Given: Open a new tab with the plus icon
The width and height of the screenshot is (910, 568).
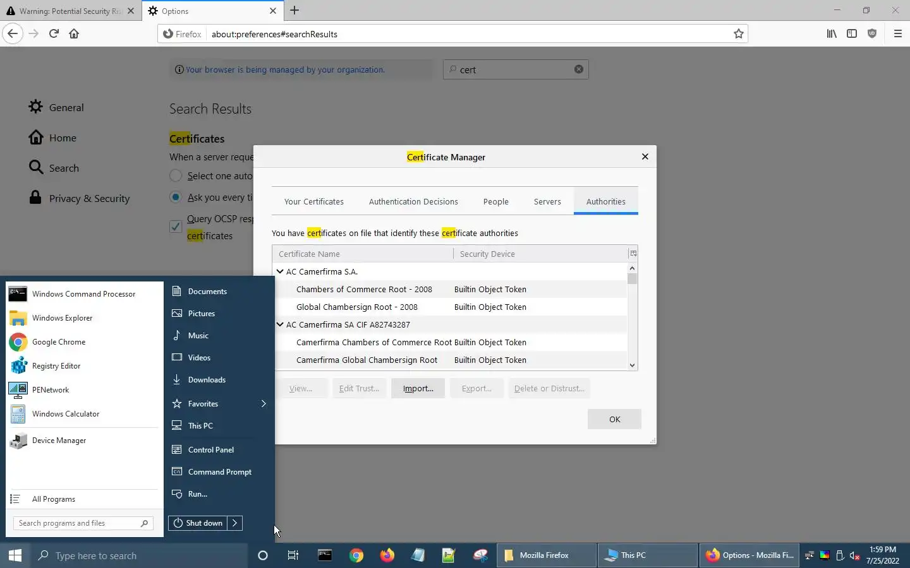Looking at the screenshot, I should click(294, 11).
